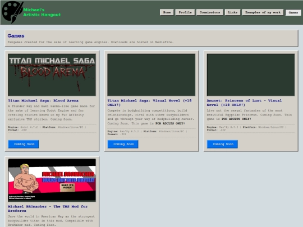Click the palette and brush logo icon

point(12,12)
